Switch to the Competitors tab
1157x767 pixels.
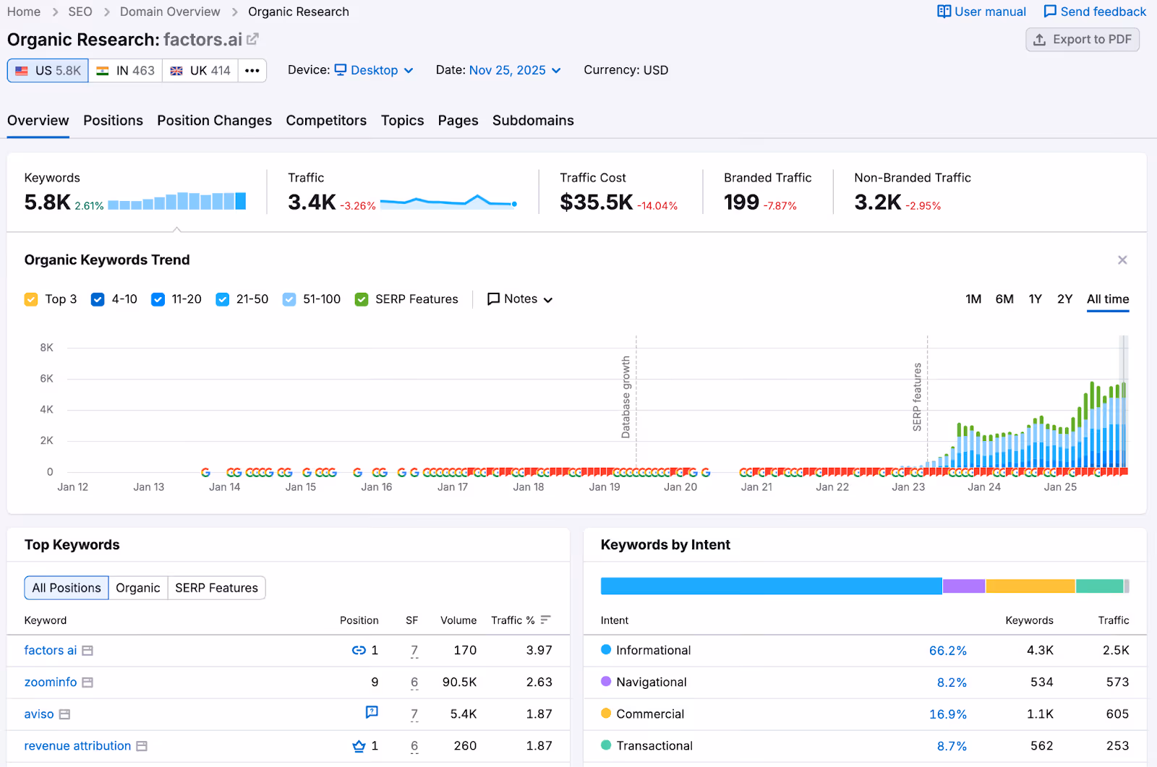[326, 120]
